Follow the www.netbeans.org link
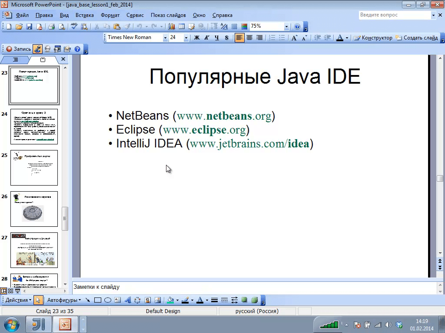 pyautogui.click(x=224, y=116)
